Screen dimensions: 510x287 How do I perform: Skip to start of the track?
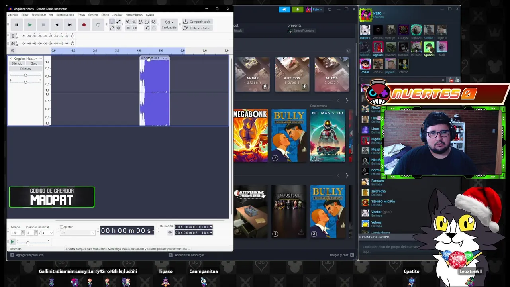tap(57, 25)
